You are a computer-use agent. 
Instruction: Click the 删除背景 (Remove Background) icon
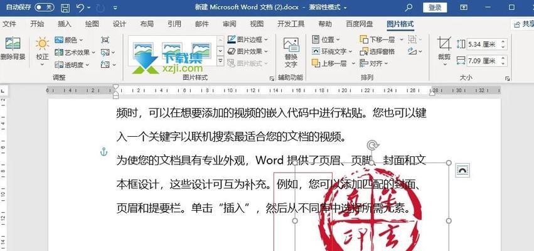point(13,43)
